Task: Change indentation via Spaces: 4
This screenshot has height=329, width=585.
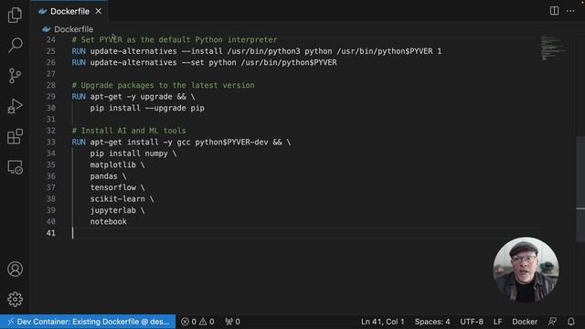Action: click(x=432, y=322)
